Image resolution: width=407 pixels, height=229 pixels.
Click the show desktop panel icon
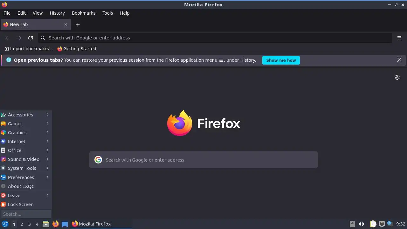coord(65,224)
